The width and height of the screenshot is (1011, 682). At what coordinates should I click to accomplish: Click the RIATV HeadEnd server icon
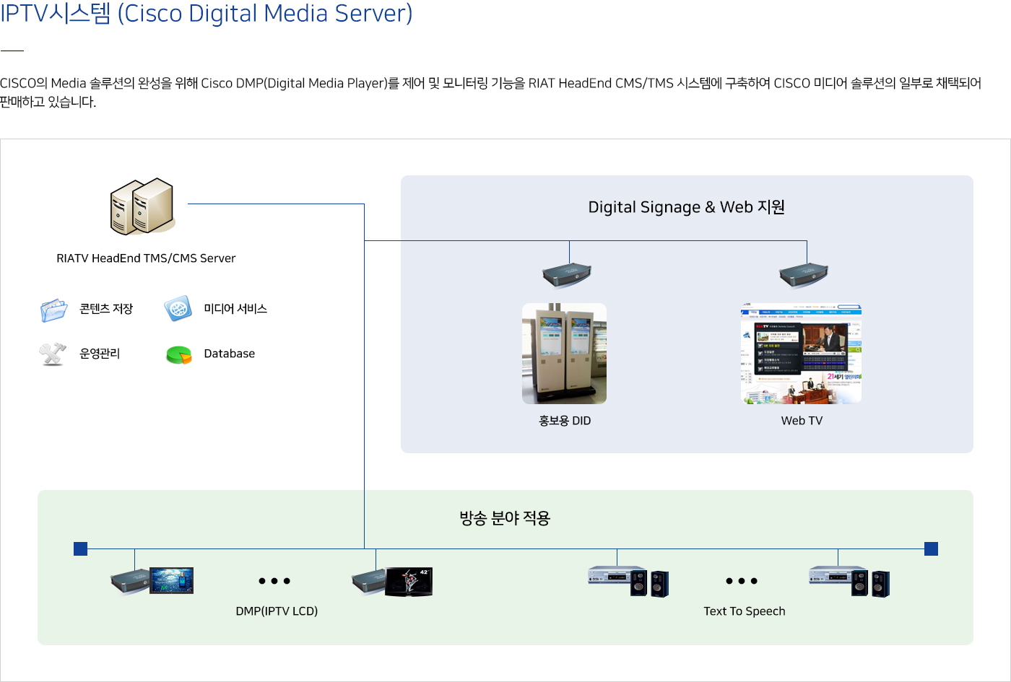point(143,206)
